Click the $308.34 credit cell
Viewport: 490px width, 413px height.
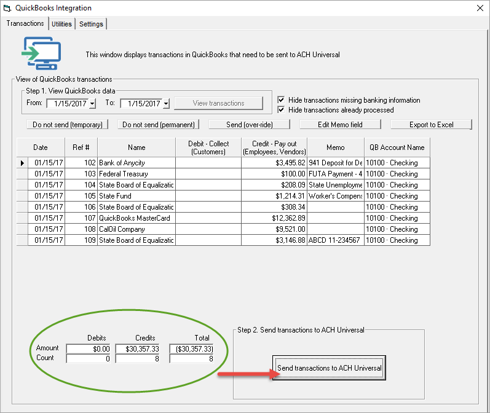(274, 207)
